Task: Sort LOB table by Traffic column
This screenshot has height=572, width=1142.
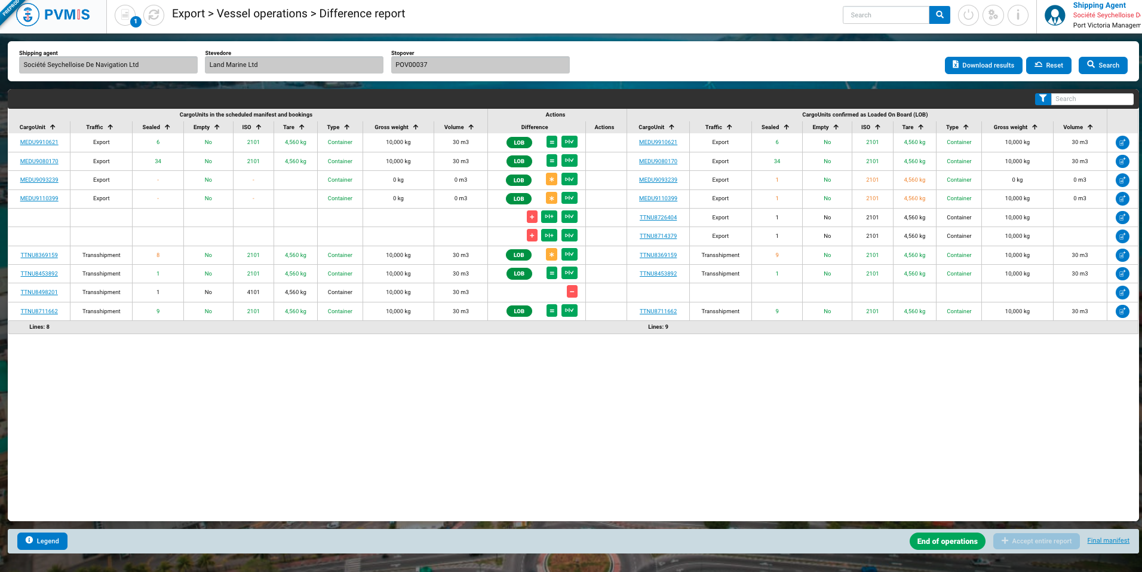Action: (718, 127)
